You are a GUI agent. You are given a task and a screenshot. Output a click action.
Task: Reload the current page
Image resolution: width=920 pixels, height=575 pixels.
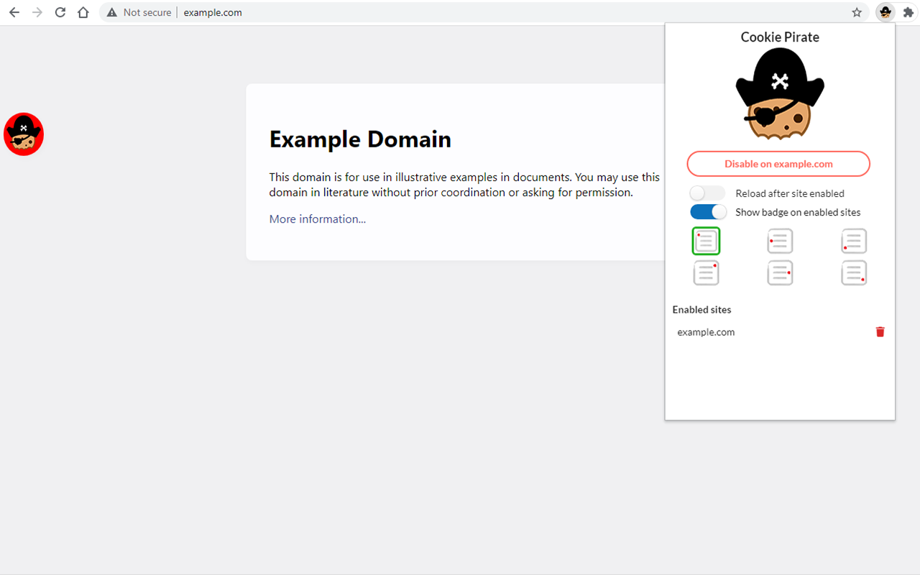[60, 12]
